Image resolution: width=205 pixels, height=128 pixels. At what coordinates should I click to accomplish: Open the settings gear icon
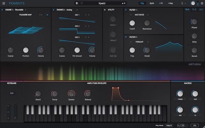pyautogui.click(x=202, y=3)
